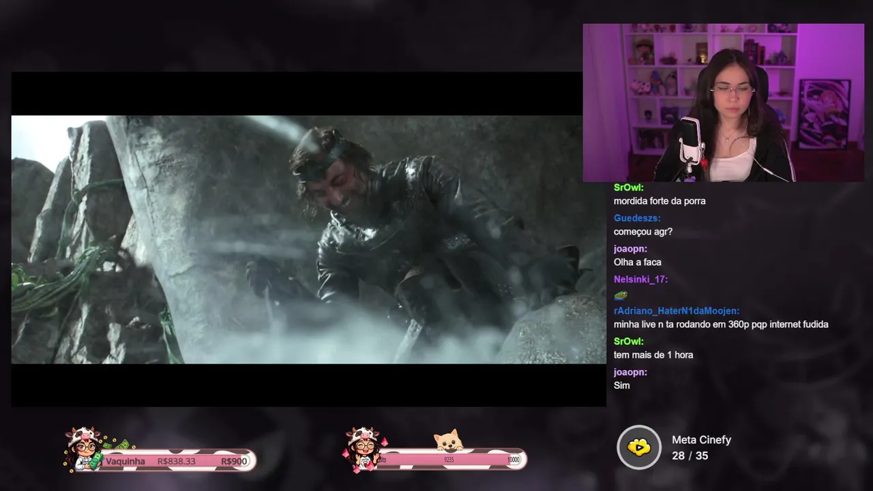Click the yellow Cinefy play icon

639,447
